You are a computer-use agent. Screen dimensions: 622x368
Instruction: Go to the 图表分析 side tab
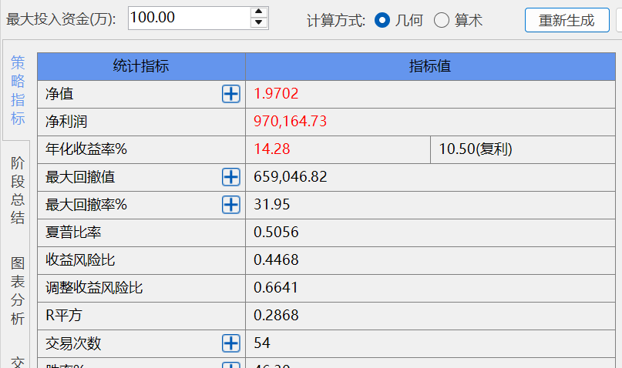pos(18,291)
